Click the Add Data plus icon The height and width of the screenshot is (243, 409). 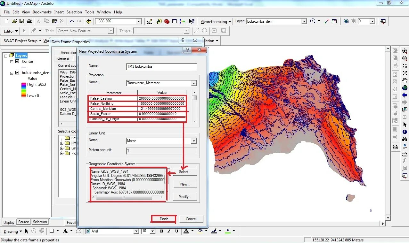click(89, 21)
